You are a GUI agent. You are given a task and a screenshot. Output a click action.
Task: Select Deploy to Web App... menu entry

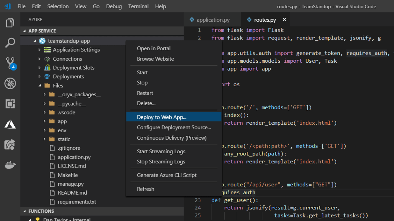pos(161,117)
